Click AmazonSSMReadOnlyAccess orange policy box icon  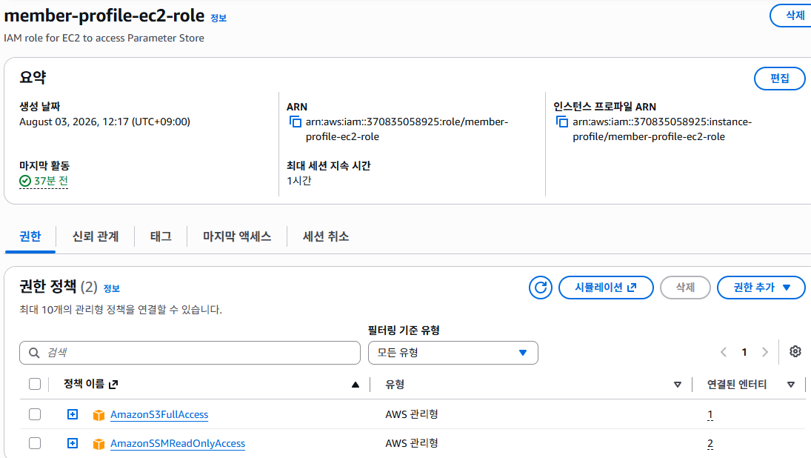(99, 444)
